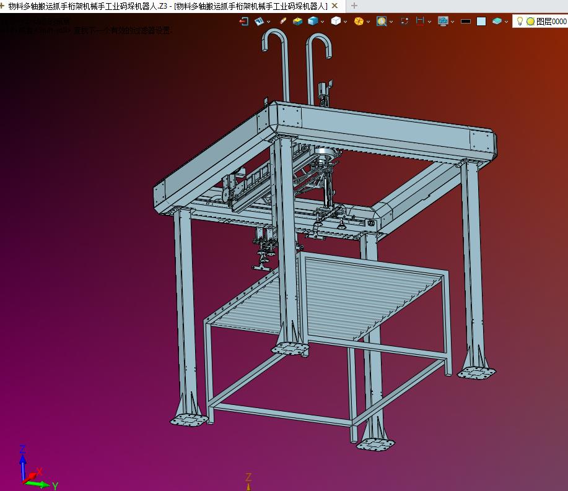Image resolution: width=568 pixels, height=491 pixels.
Task: Expand the orange sphere dropdown arrow
Action: tap(368, 22)
